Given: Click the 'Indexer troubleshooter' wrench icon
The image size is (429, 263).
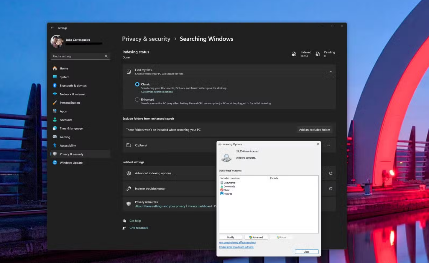Looking at the screenshot, I should tap(129, 189).
